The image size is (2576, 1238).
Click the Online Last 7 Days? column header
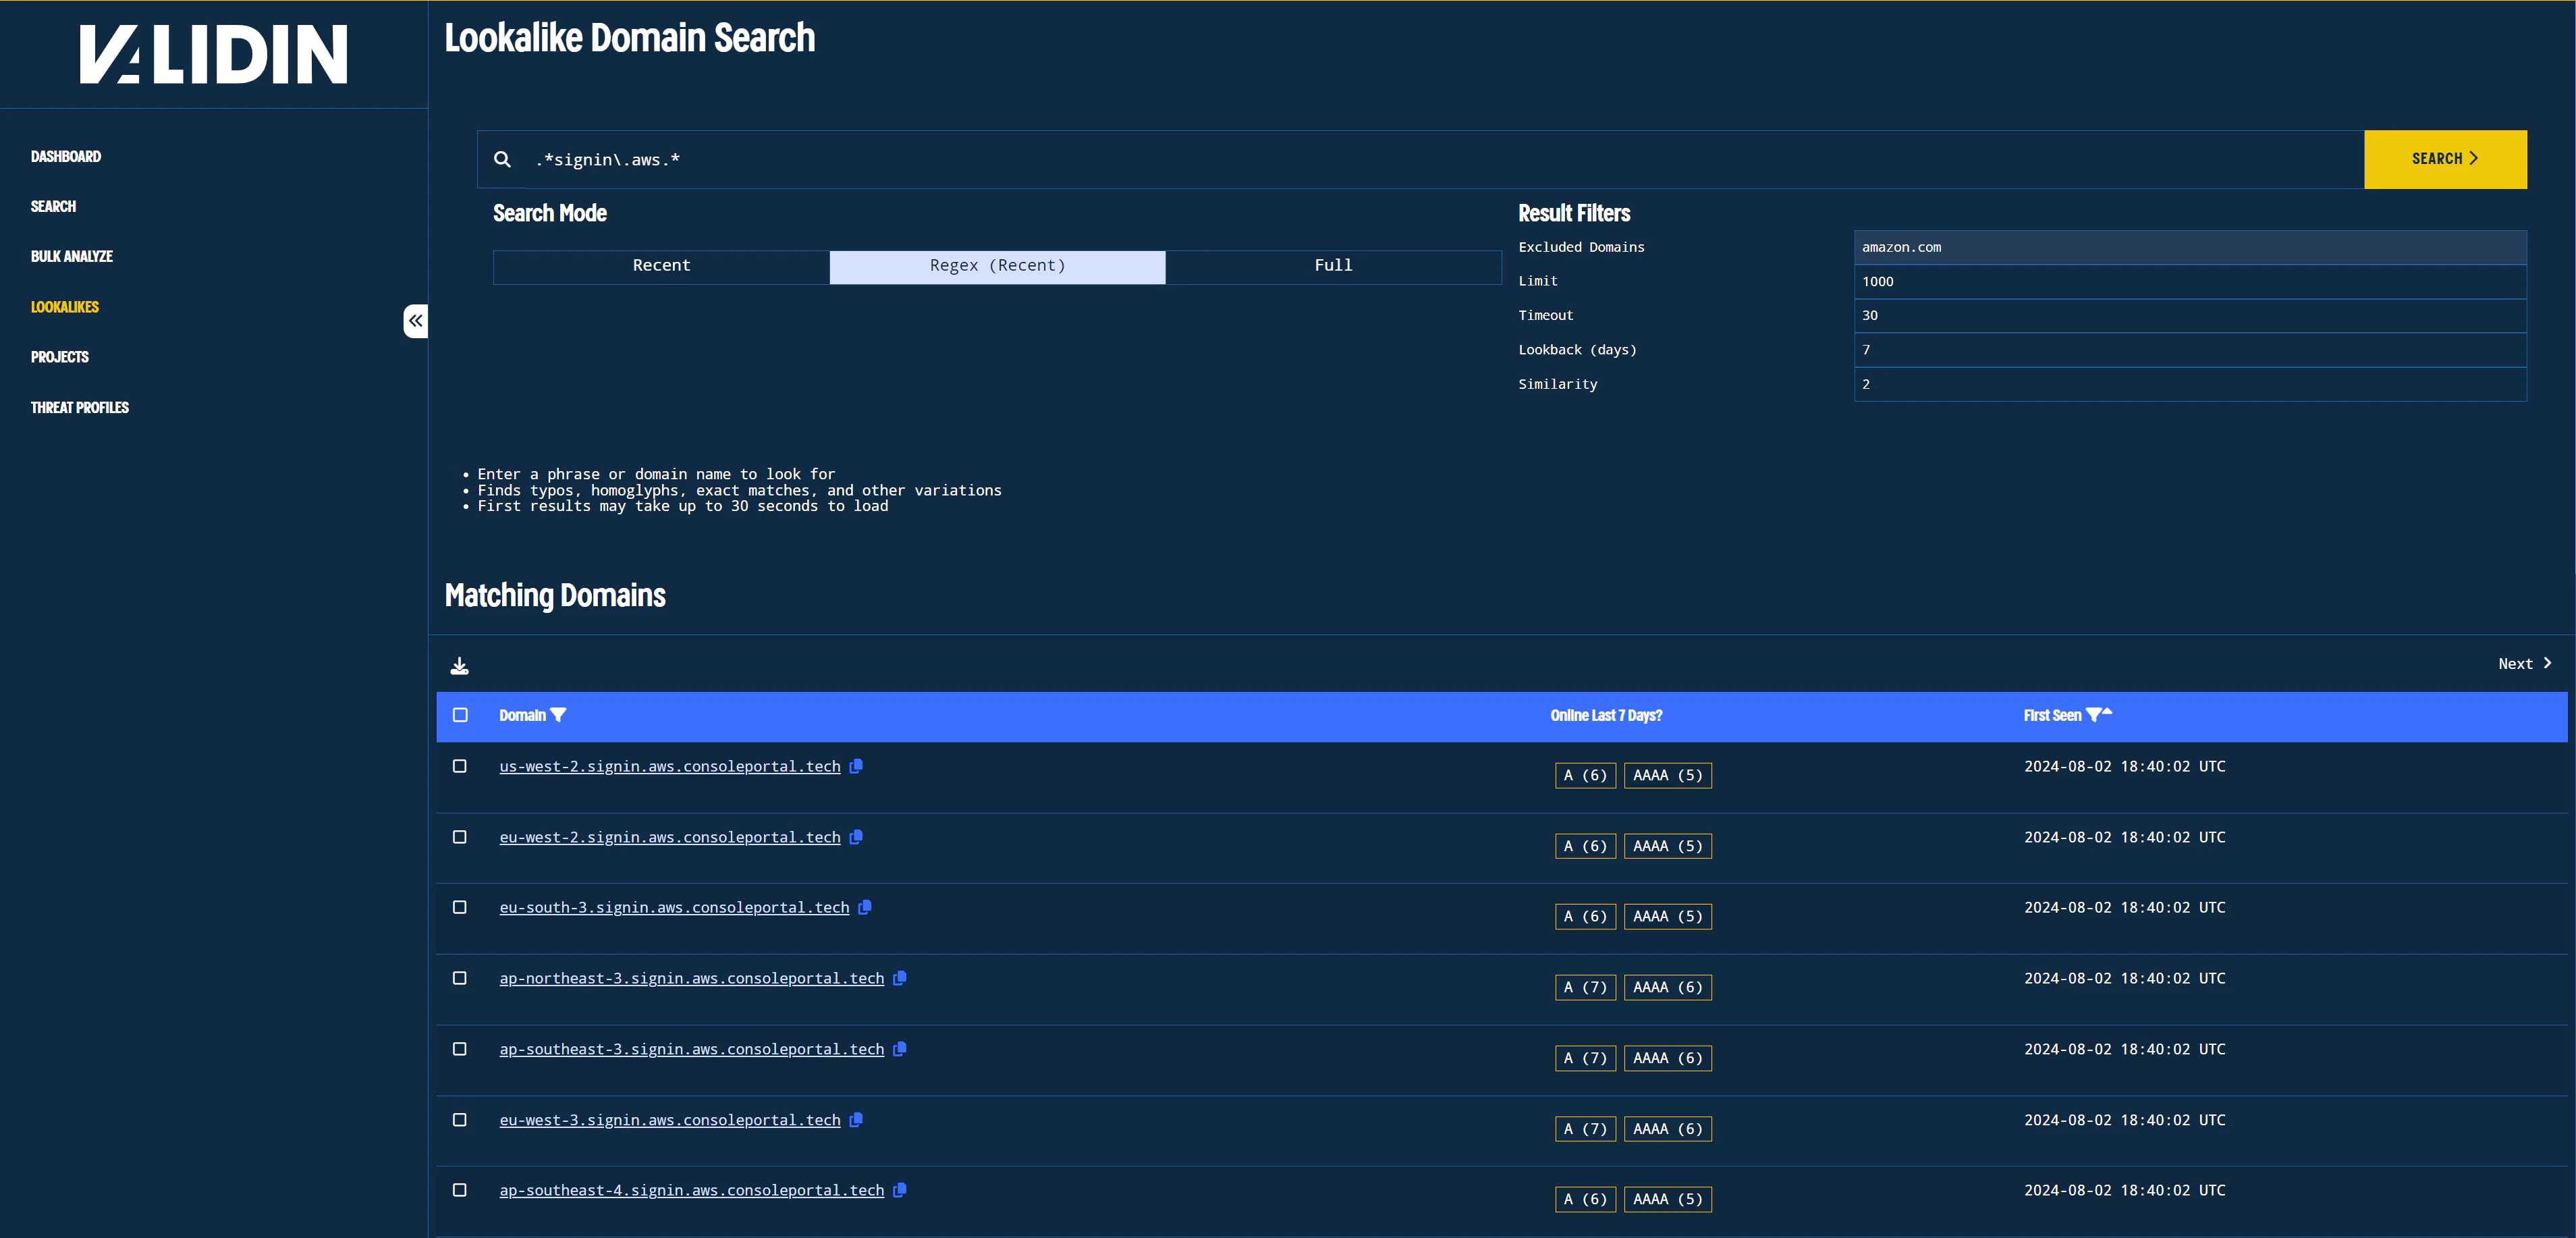(1606, 716)
